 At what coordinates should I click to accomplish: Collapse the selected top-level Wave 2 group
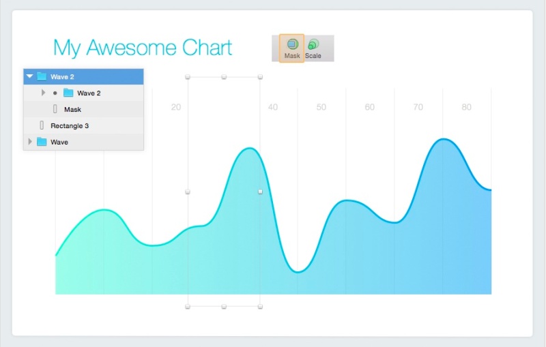click(30, 76)
